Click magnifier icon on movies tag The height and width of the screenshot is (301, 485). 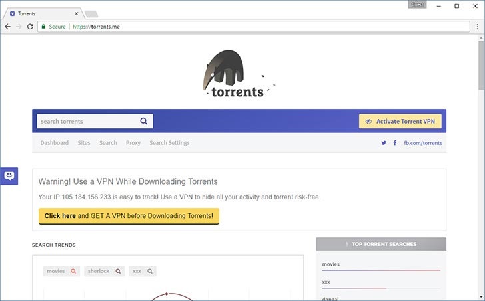73,271
